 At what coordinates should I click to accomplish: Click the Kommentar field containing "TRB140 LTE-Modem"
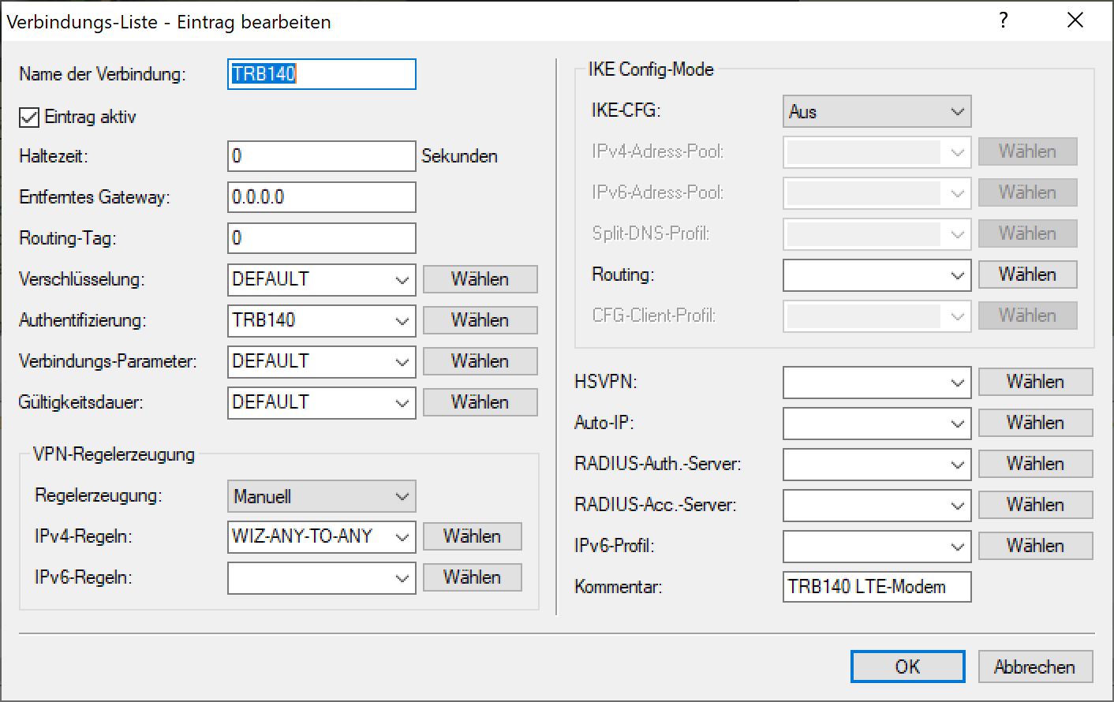[x=877, y=587]
